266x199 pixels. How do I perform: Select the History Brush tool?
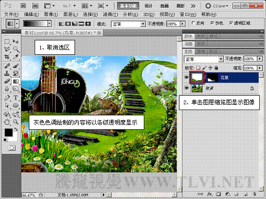[16, 74]
